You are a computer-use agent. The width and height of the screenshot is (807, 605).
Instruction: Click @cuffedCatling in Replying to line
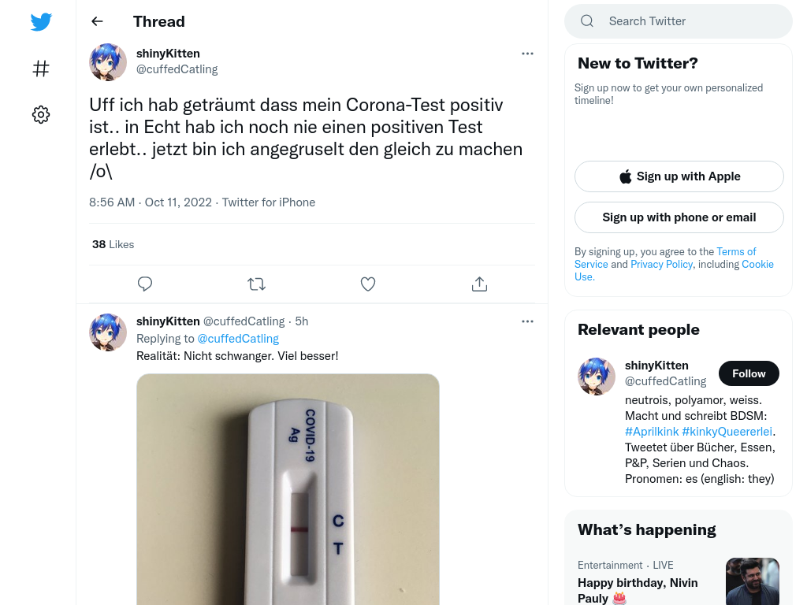point(238,339)
